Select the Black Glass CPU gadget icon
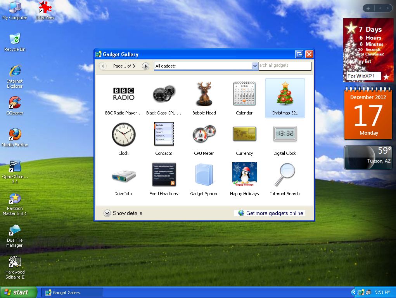This screenshot has width=396, height=298. [x=164, y=94]
